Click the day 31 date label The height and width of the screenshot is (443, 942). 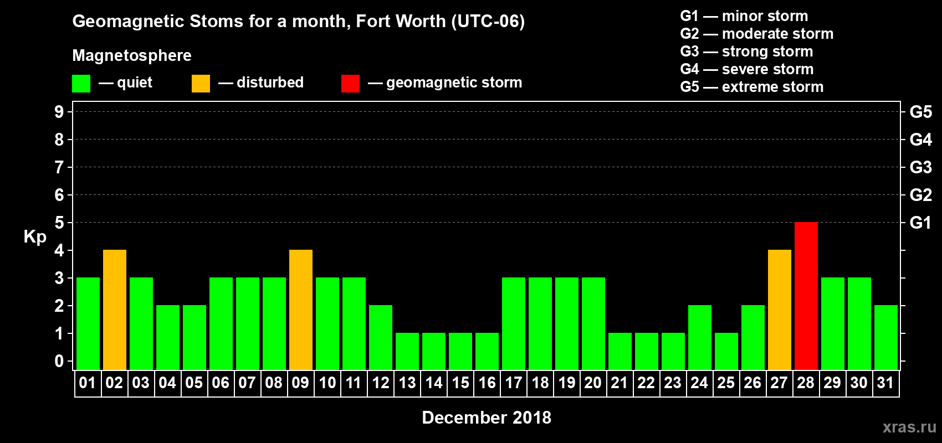(x=885, y=383)
